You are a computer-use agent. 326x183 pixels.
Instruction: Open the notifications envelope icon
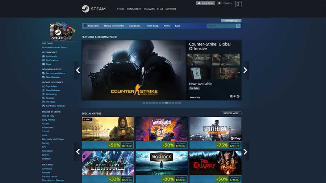[x=220, y=3]
